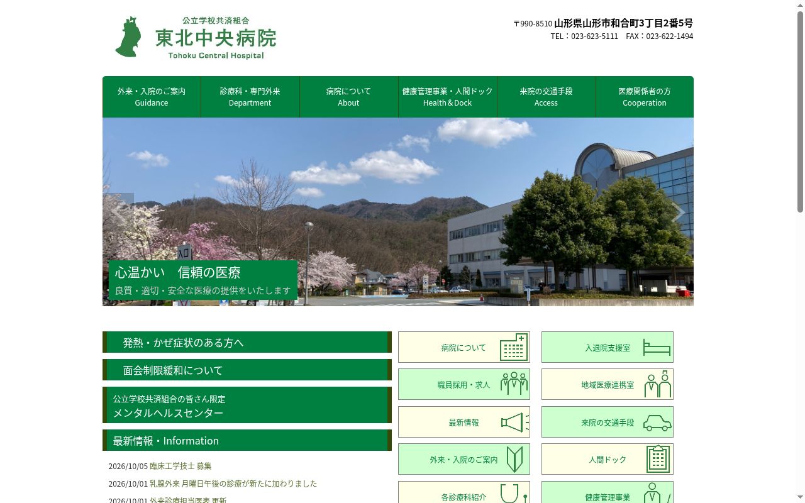The width and height of the screenshot is (805, 503).
Task: Click the 地域医療連携室 people icon
Action: pyautogui.click(x=657, y=384)
